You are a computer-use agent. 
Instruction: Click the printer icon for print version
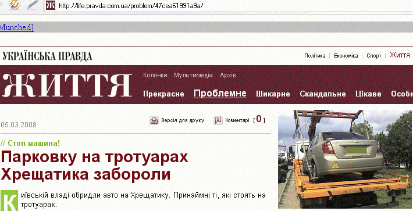[154, 120]
